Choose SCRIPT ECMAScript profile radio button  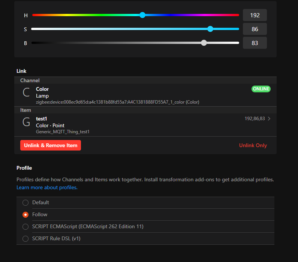click(x=25, y=227)
